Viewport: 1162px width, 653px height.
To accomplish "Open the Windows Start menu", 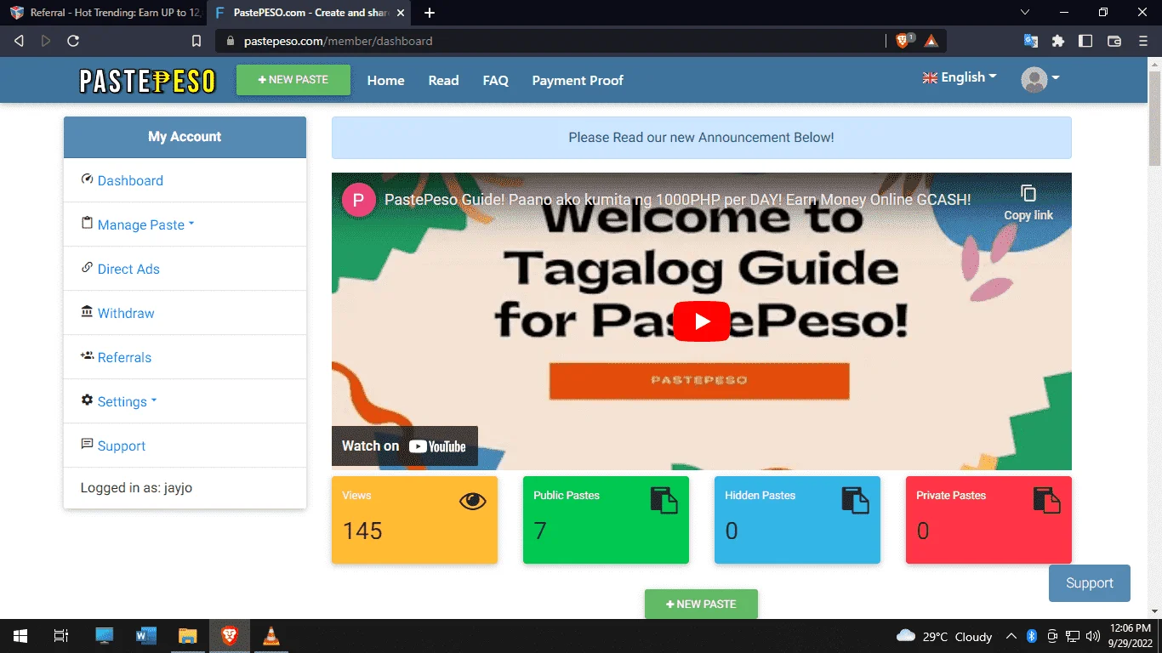I will [x=20, y=636].
